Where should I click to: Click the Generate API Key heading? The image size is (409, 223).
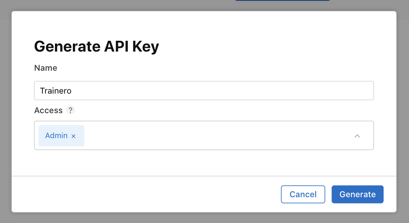[97, 47]
